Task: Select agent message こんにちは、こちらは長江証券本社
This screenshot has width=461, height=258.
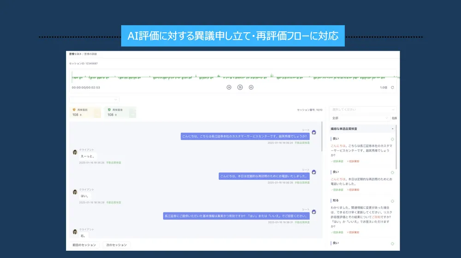Action: click(x=245, y=136)
